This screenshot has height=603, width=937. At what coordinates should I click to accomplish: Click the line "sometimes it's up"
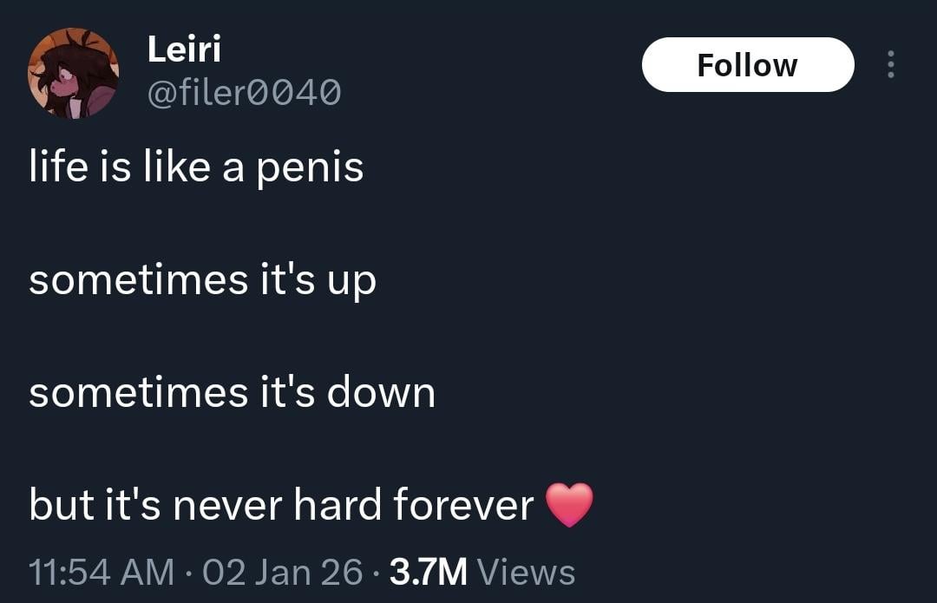(x=202, y=280)
